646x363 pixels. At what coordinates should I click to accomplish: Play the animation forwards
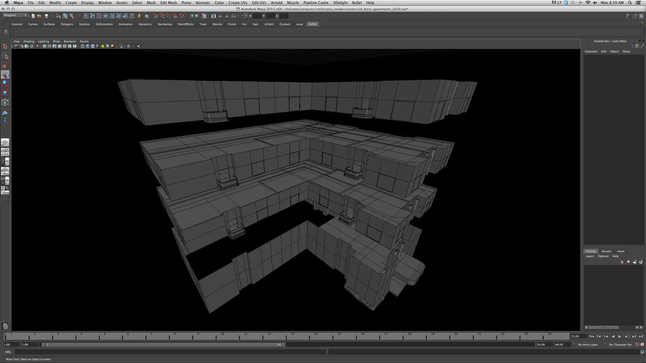coord(620,337)
